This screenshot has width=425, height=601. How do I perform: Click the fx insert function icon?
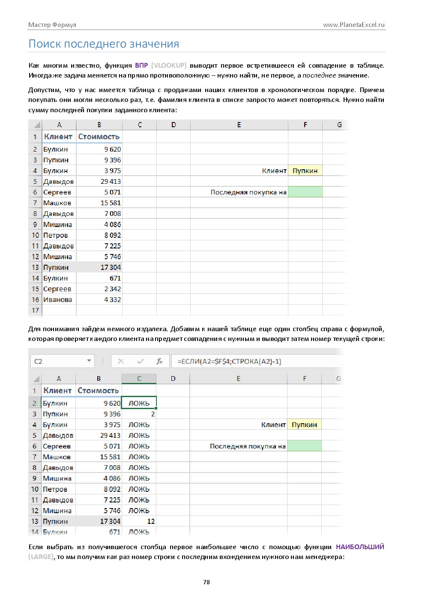[x=159, y=361]
